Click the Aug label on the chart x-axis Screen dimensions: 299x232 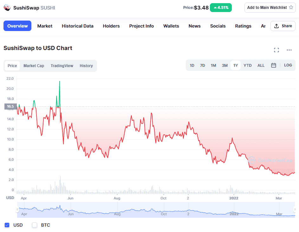pos(117,198)
